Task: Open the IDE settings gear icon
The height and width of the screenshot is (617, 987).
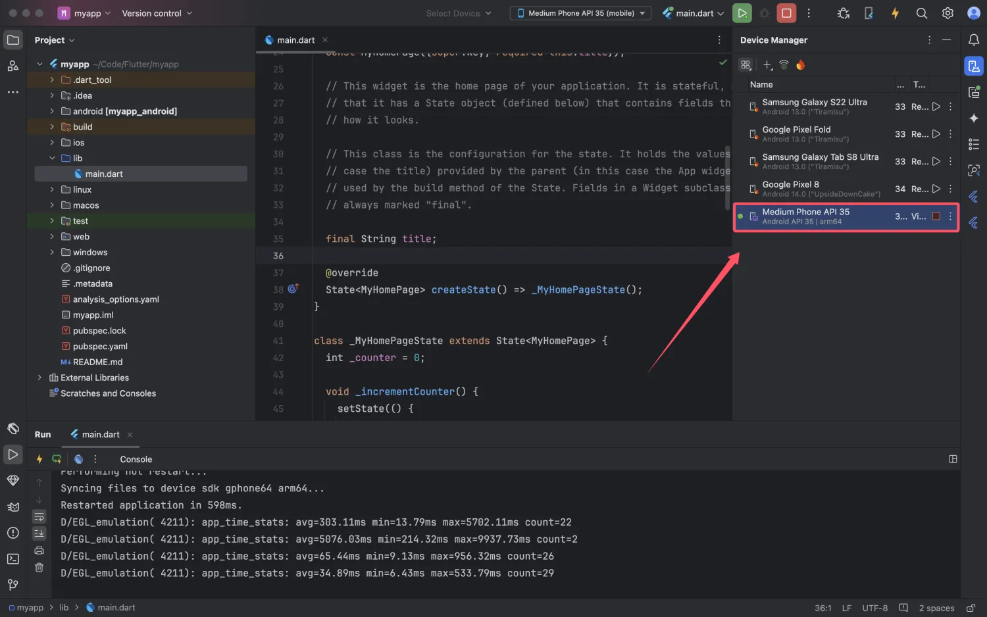Action: tap(948, 13)
